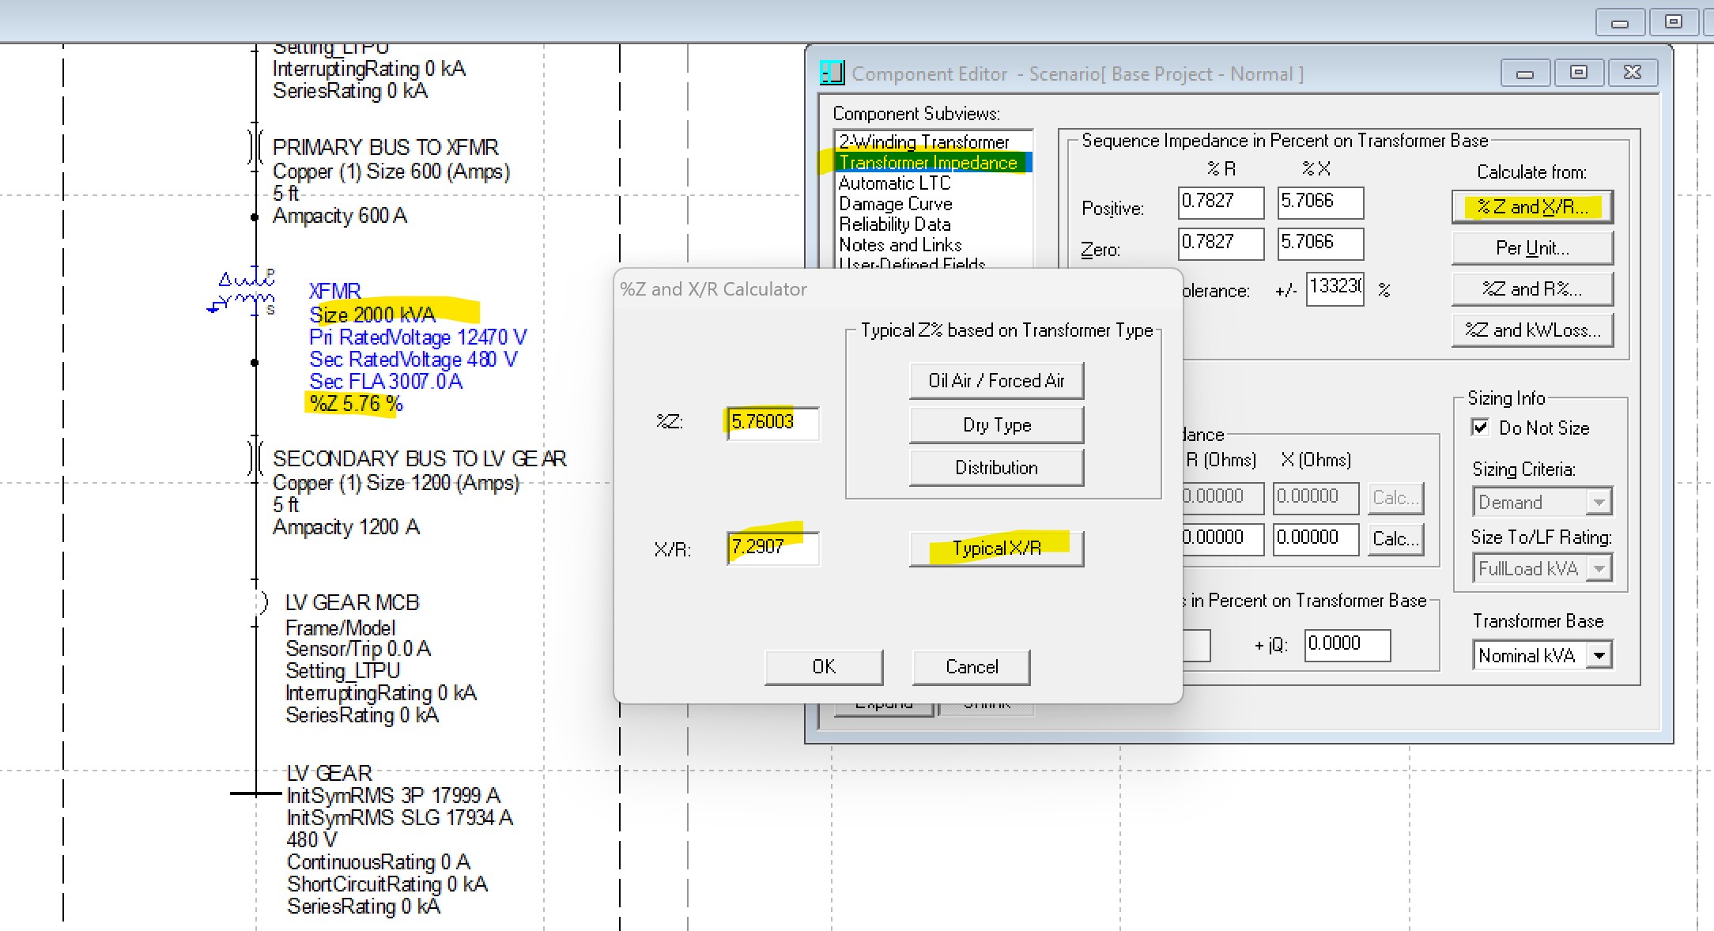1714x931 pixels.
Task: Toggle the Do Not Size checkbox
Action: [x=1480, y=428]
